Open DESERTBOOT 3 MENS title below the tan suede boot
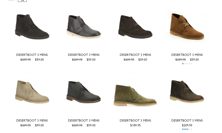Screen dimensions: 222x133 187,55
